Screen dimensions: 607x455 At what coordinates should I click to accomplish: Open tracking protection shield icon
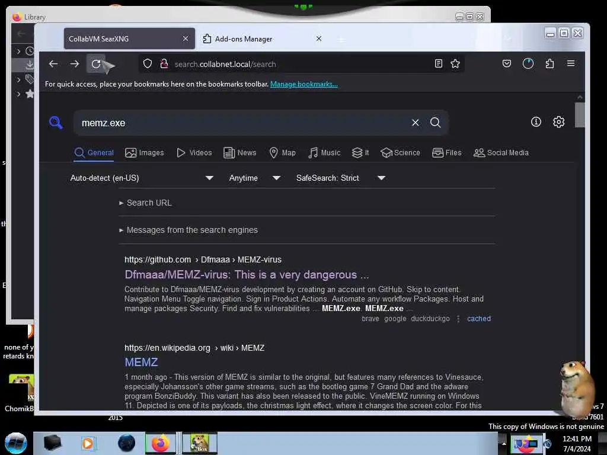[x=148, y=64]
